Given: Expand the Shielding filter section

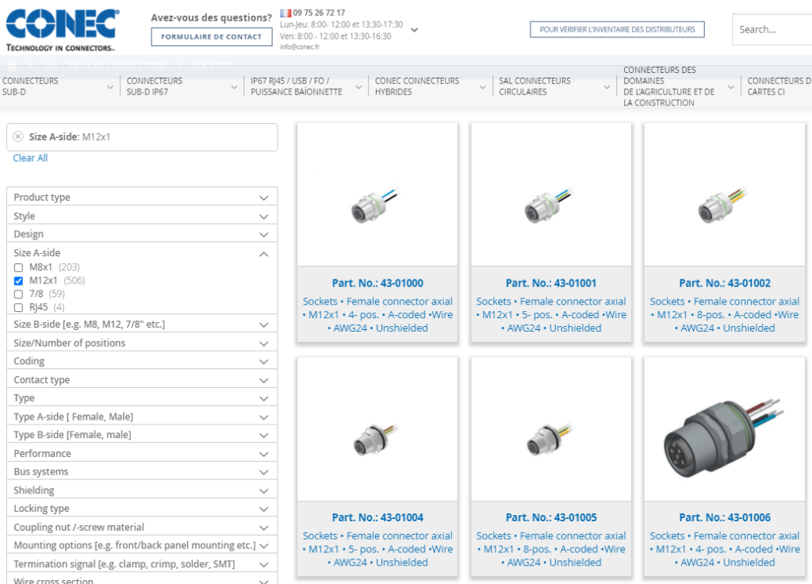Looking at the screenshot, I should coord(263,490).
